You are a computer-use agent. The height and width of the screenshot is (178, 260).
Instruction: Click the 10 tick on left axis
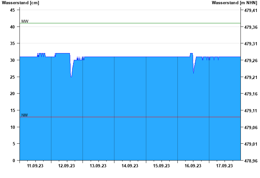(12, 127)
